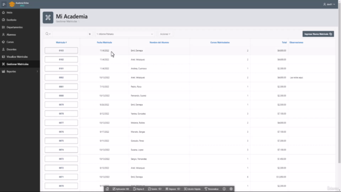Open Escritorio in the sidebar
Viewport: 341px width, 192px height.
pos(20,20)
